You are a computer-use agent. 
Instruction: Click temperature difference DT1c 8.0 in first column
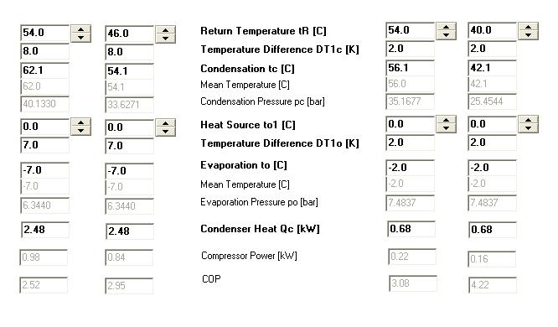pos(45,51)
